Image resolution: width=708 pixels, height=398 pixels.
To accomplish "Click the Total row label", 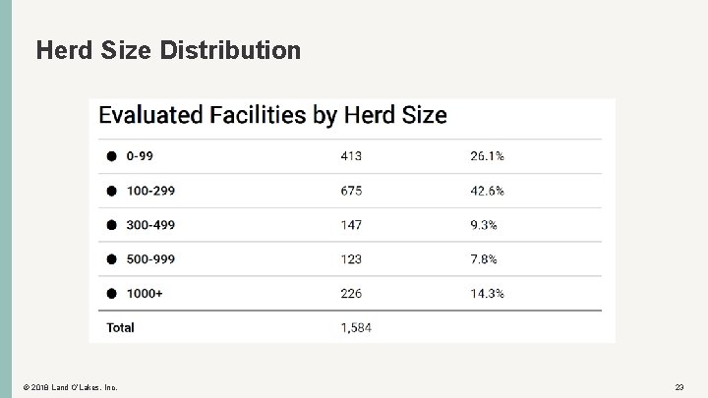I will pyautogui.click(x=120, y=327).
